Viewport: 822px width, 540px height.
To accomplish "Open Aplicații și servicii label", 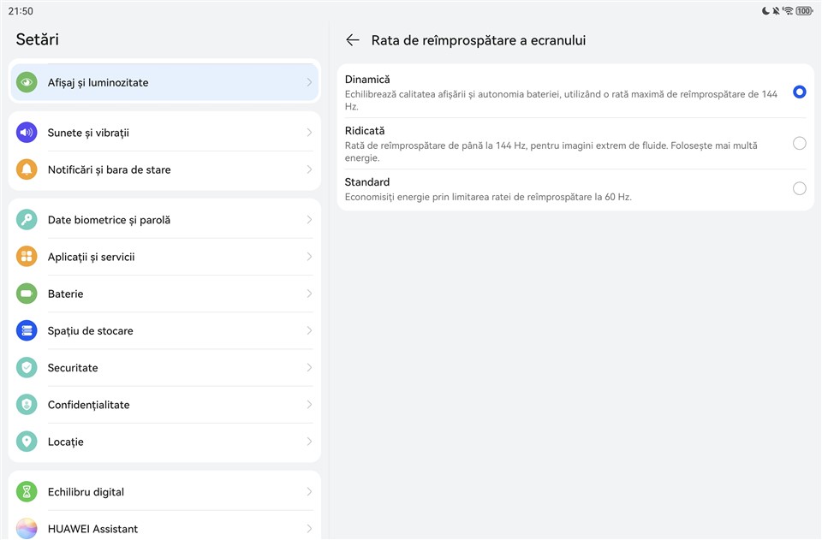I will point(91,257).
